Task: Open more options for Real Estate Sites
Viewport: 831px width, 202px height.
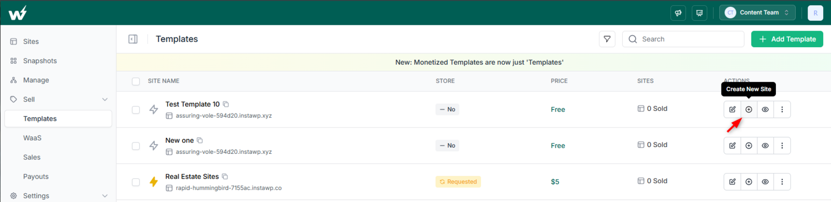Action: [x=782, y=182]
